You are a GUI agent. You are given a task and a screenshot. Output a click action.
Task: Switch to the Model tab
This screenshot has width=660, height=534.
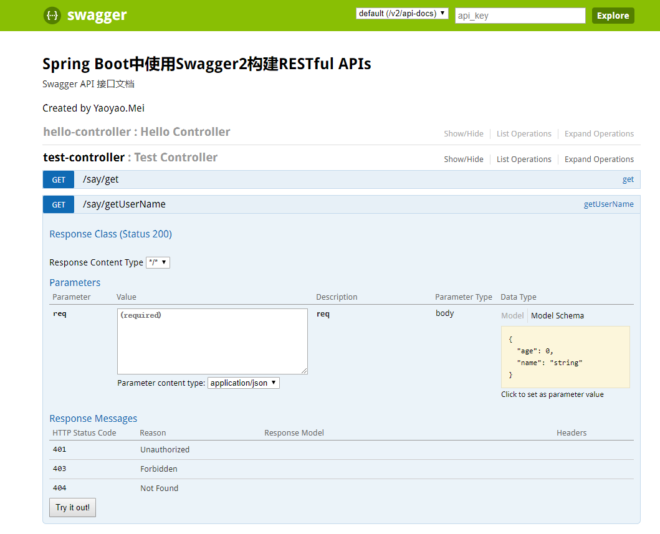[x=512, y=316]
